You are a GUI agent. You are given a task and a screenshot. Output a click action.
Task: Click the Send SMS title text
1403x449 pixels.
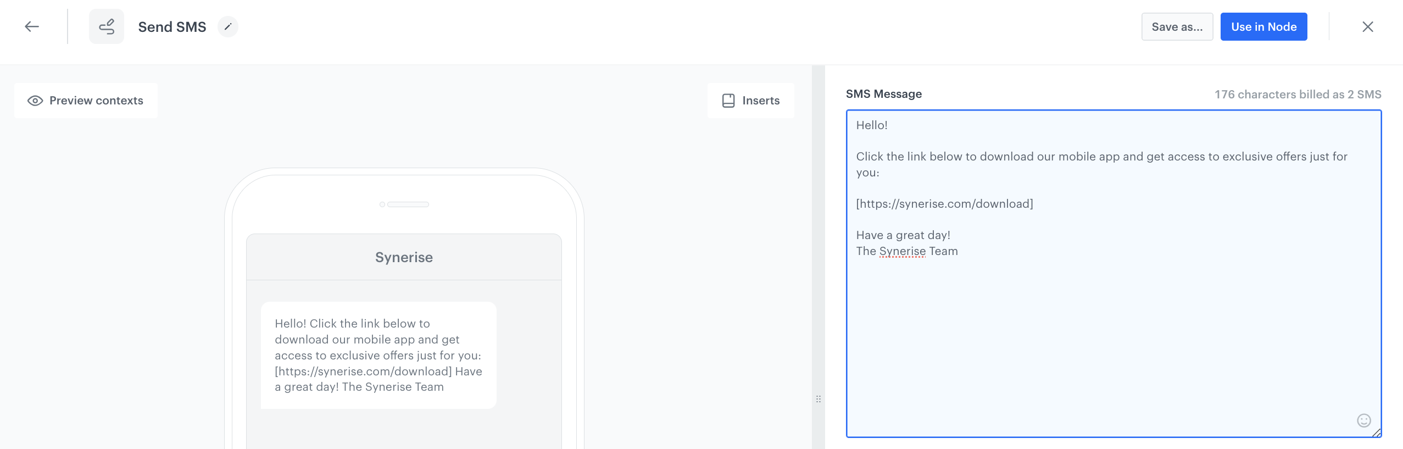172,27
